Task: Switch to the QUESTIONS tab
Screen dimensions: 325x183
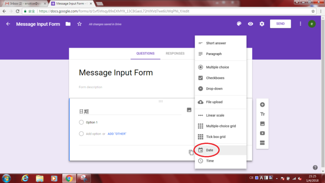Action: [145, 53]
